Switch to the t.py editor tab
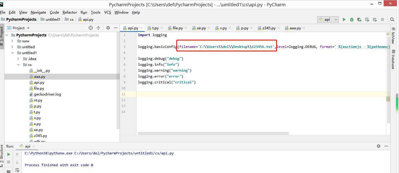The image size is (399, 173). coord(155,28)
